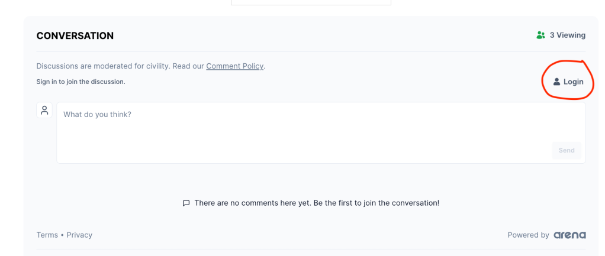Click the user avatar icon beside comment box

(x=44, y=111)
